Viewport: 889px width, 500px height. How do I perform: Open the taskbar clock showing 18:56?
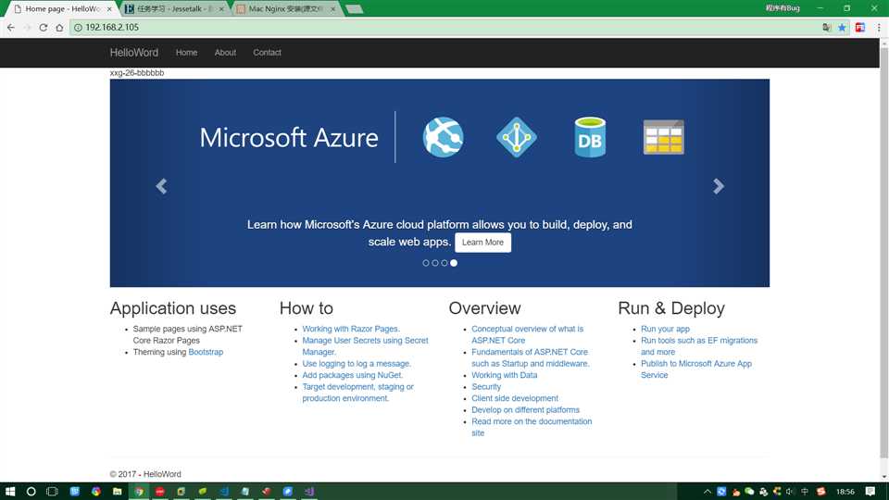[x=845, y=492]
